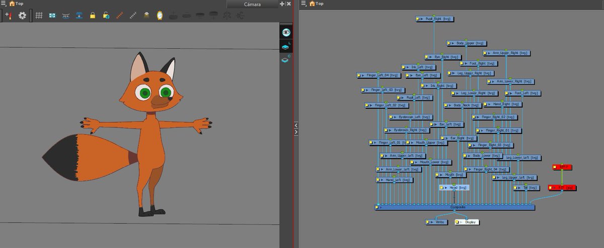Click yellow square on Head node
Image resolution: width=604 pixels, height=248 pixels.
(x=441, y=188)
